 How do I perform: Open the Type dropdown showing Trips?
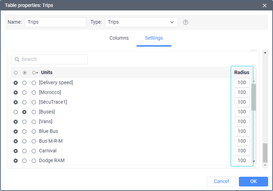pyautogui.click(x=141, y=22)
